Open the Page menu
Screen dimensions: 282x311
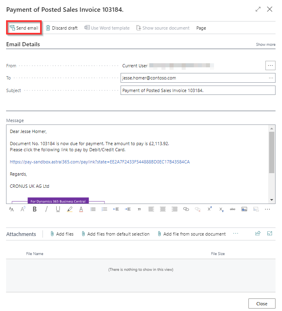click(x=201, y=28)
